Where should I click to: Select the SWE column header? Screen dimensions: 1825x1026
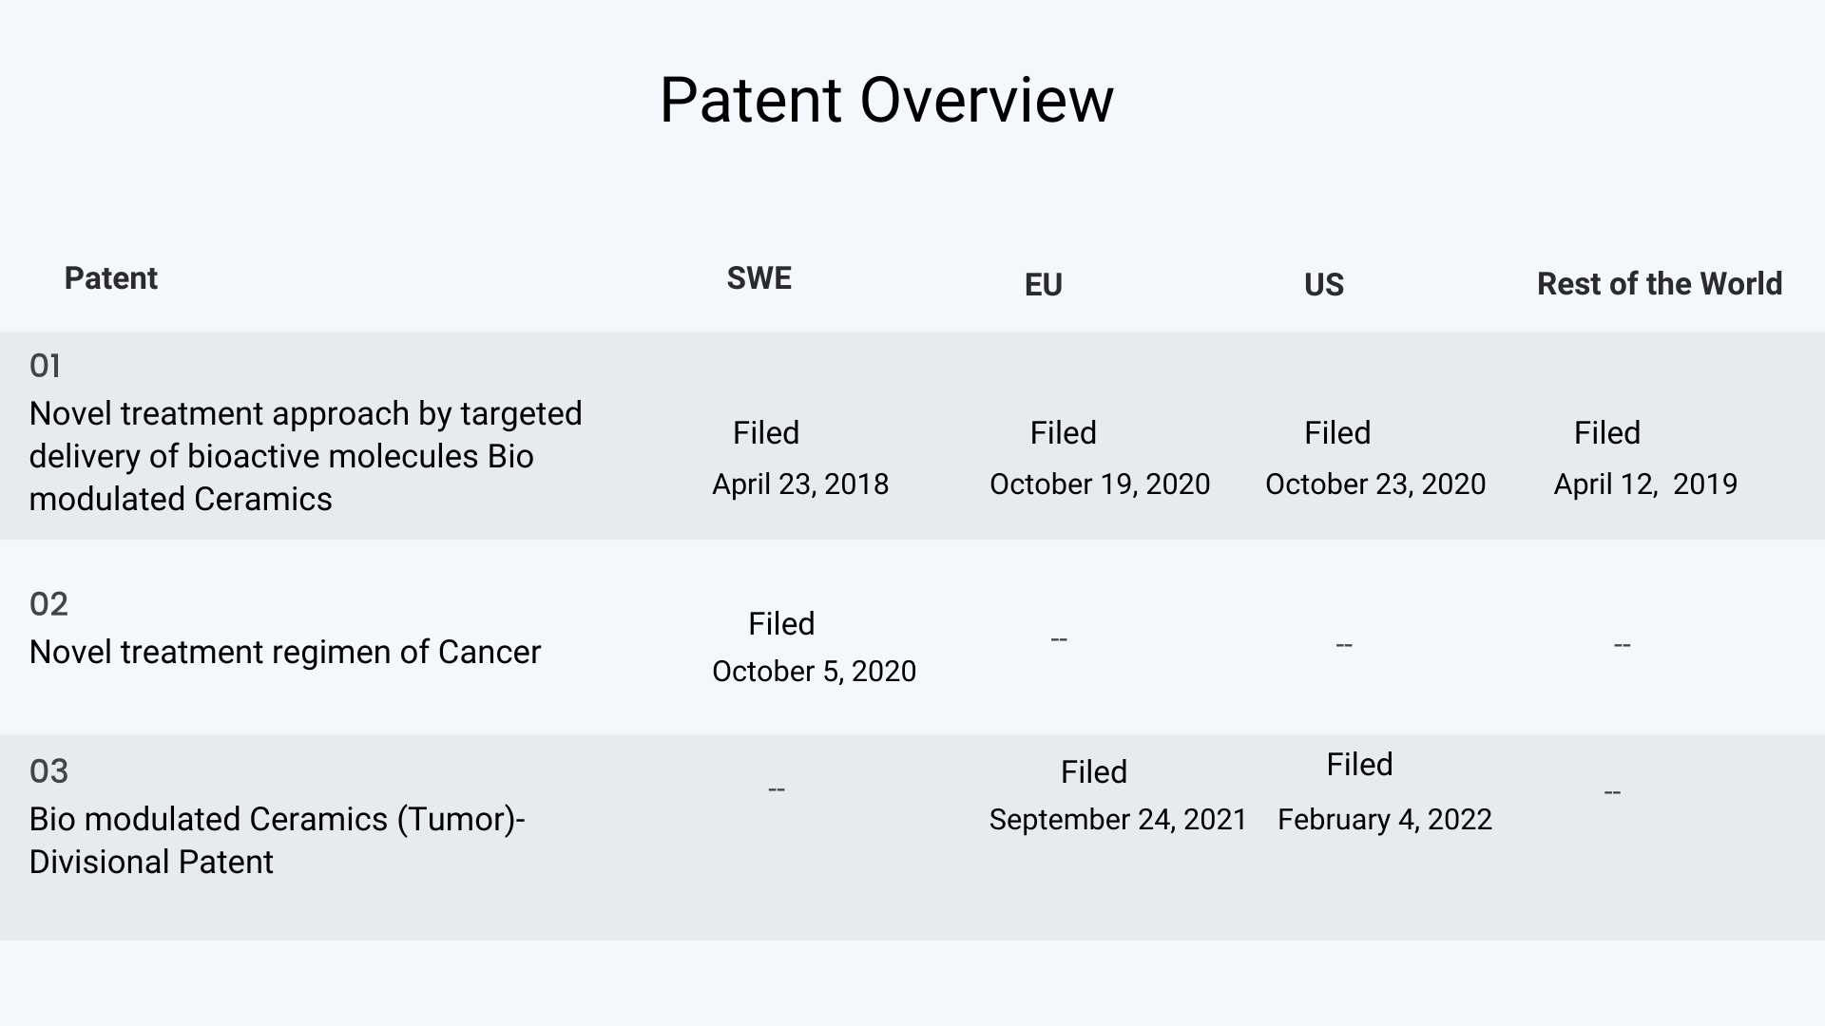(759, 278)
